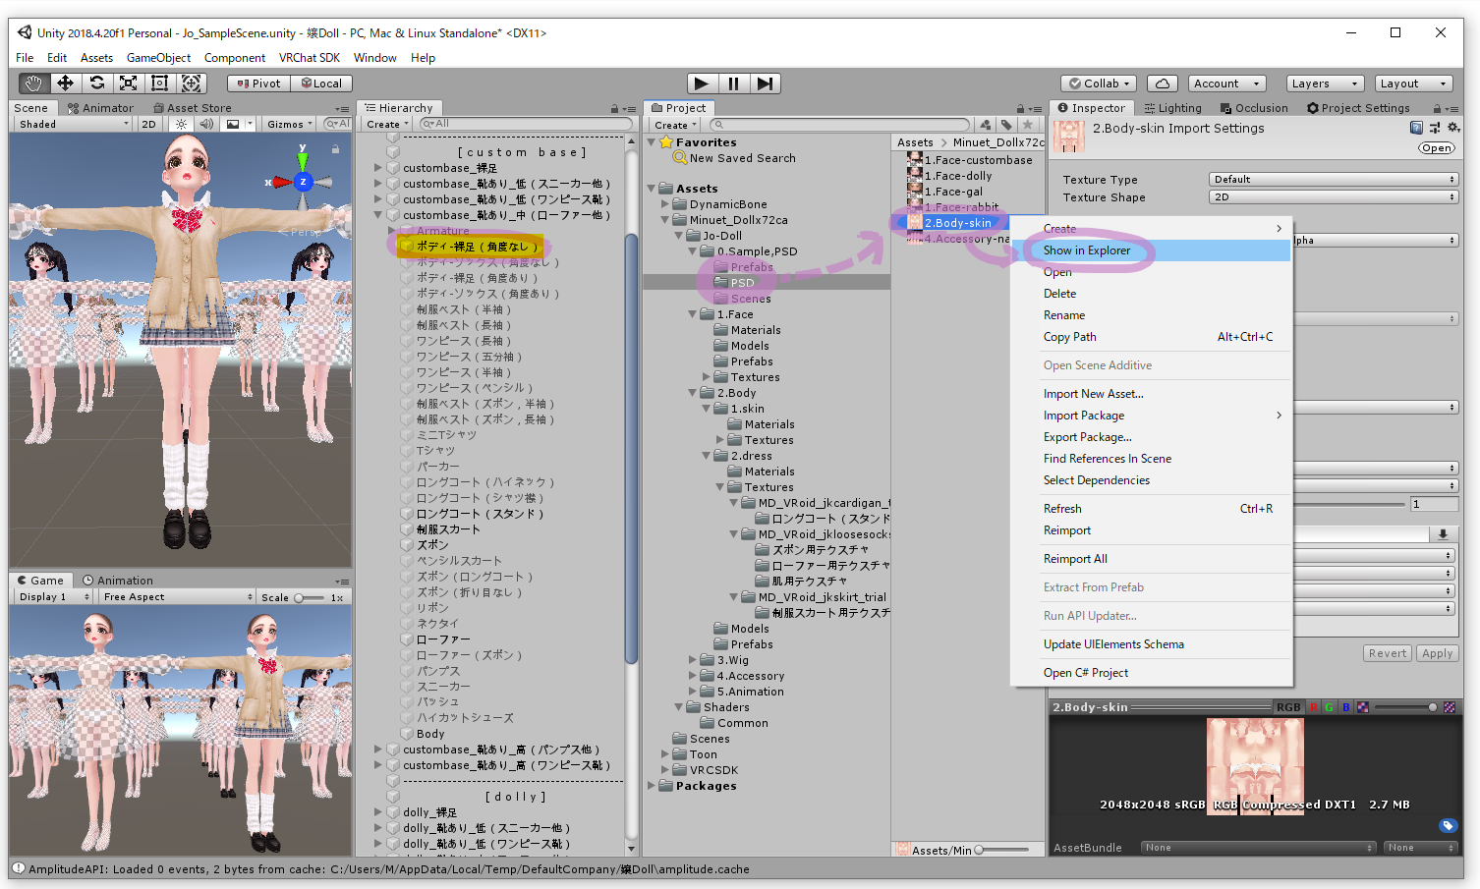Open the Collab dropdown
Screen dimensions: 1480x889
tap(1100, 83)
